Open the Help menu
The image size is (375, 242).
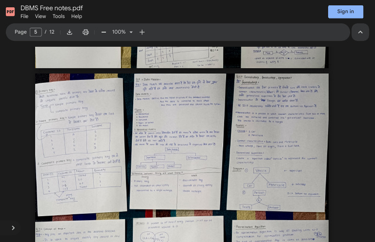pyautogui.click(x=77, y=16)
